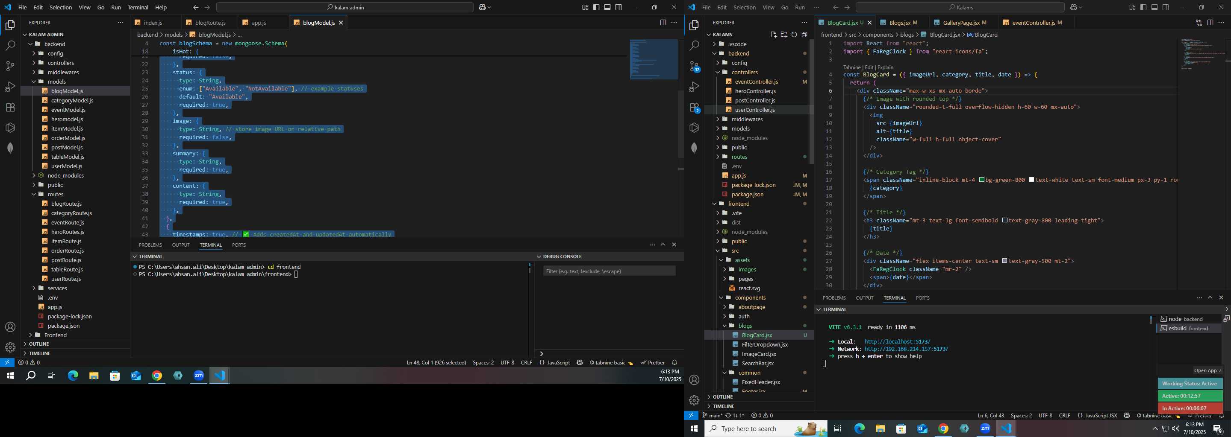Click text-white color swatch in BlogCard.jsx
This screenshot has height=437, width=1231.
1032,180
